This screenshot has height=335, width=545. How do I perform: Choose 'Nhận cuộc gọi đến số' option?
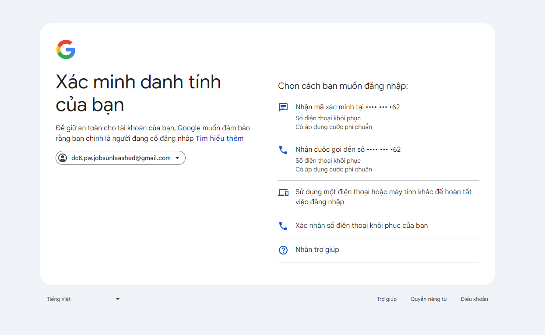point(379,159)
